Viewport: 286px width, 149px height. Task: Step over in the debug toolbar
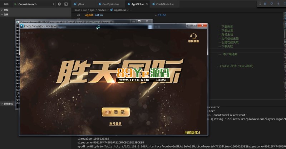272,4
